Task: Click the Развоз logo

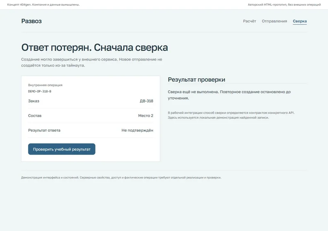Action: [x=32, y=21]
